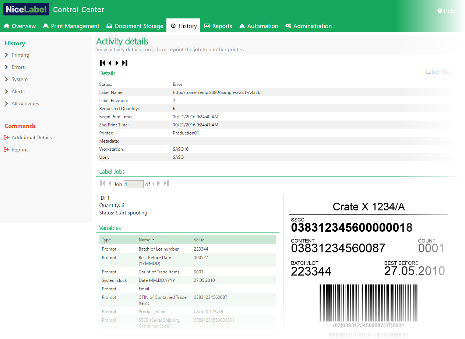Open the Document Storage tab
Screen dimensions: 465x339
click(135, 26)
